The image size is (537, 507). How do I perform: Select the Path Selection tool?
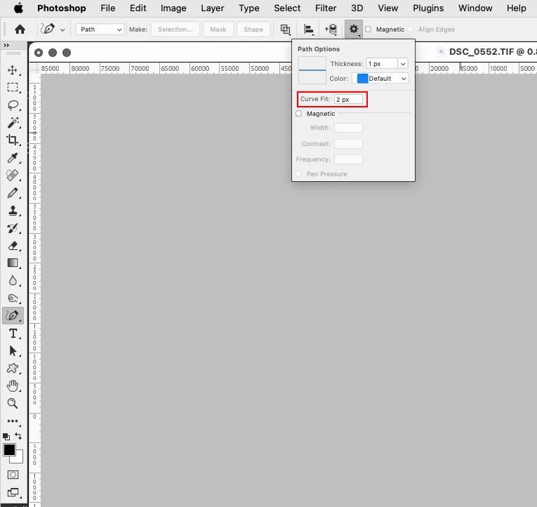coord(13,351)
